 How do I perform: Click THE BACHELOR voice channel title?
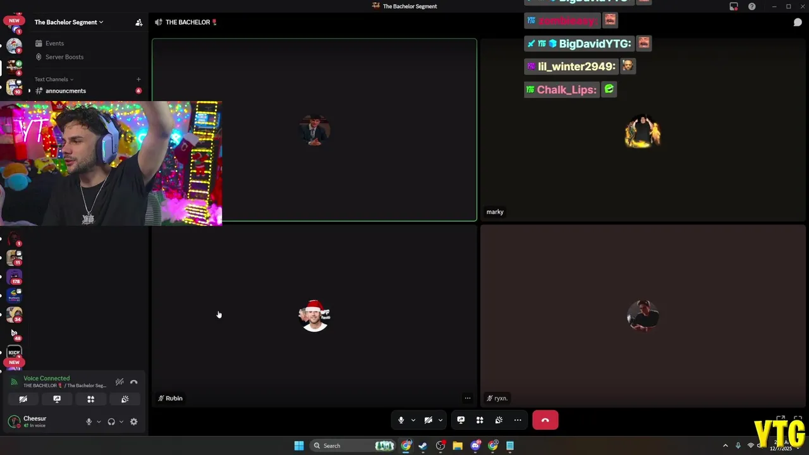(x=191, y=22)
